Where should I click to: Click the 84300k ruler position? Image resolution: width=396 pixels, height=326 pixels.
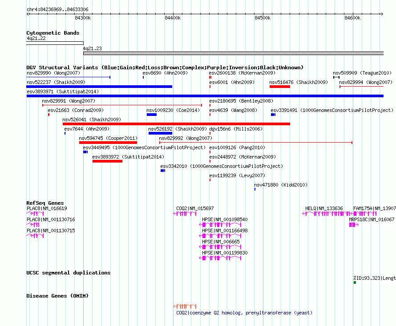coord(83,18)
